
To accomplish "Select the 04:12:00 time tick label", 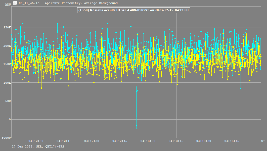I will pos(36,141).
